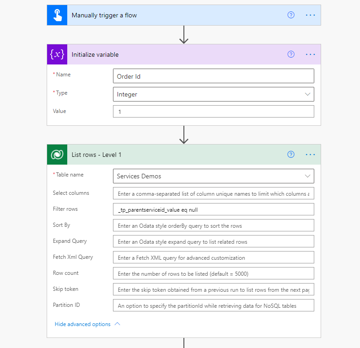360x348 pixels.
Task: Open help for Manually trigger a flow
Action: pos(291,15)
